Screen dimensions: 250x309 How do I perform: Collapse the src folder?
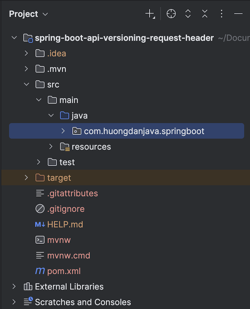tap(26, 85)
